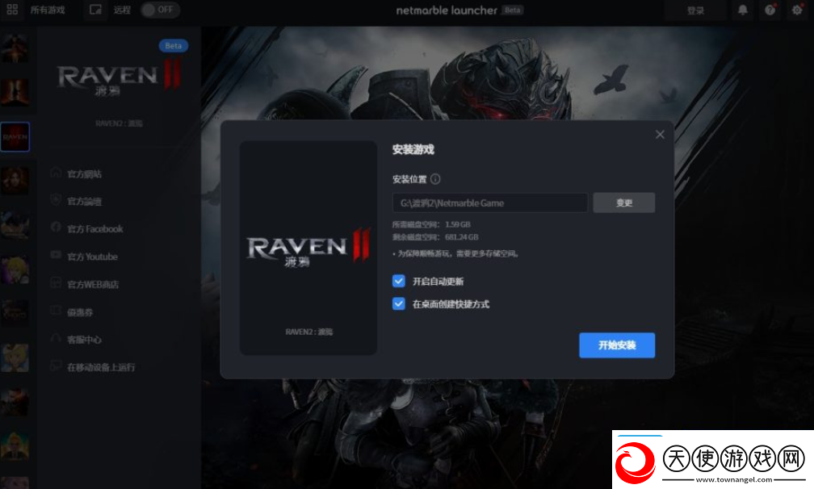Image resolution: width=814 pixels, height=489 pixels.
Task: Click the info icon next to 安装位置
Action: 435,179
